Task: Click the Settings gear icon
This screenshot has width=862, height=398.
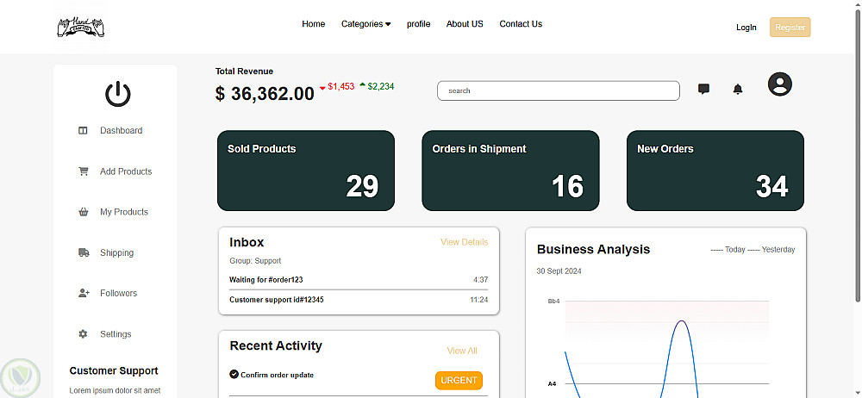Action: pos(84,334)
